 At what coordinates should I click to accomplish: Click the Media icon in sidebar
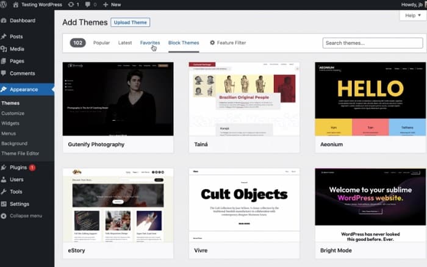[4, 49]
